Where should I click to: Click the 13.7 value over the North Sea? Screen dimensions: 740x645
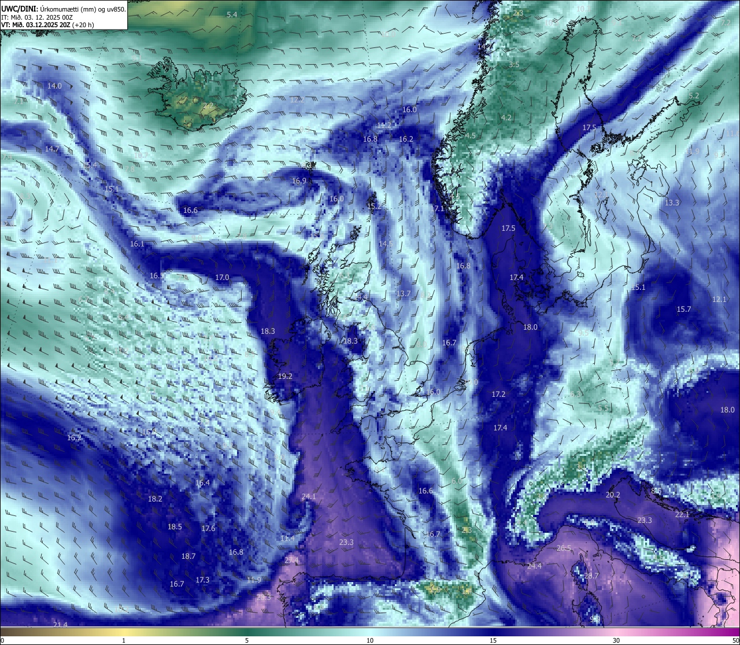click(404, 294)
